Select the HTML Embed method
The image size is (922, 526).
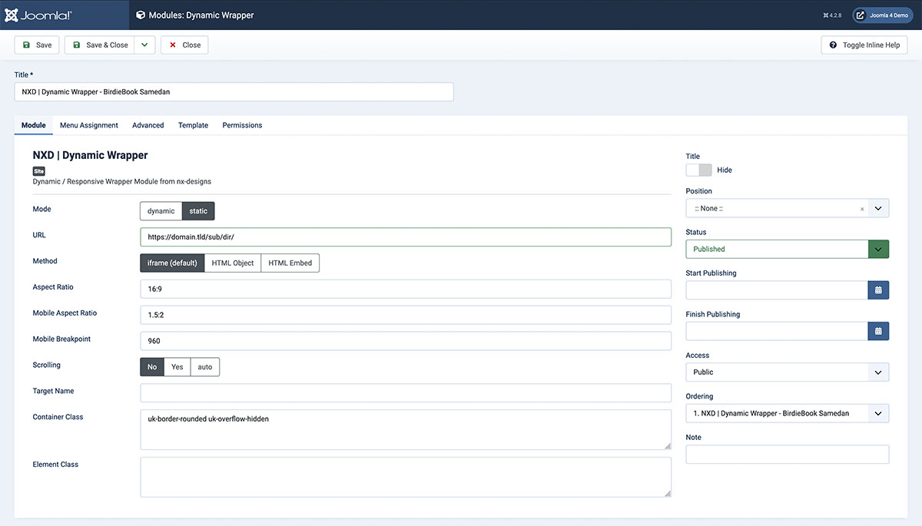[x=290, y=263]
